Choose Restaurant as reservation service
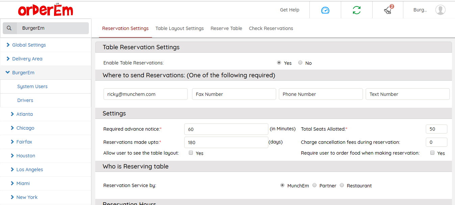This screenshot has width=455, height=205. [x=342, y=185]
